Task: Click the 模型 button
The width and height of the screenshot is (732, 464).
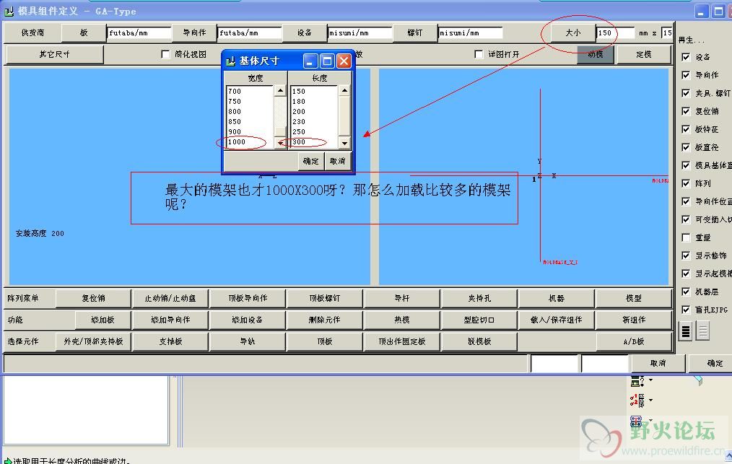Action: [634, 298]
